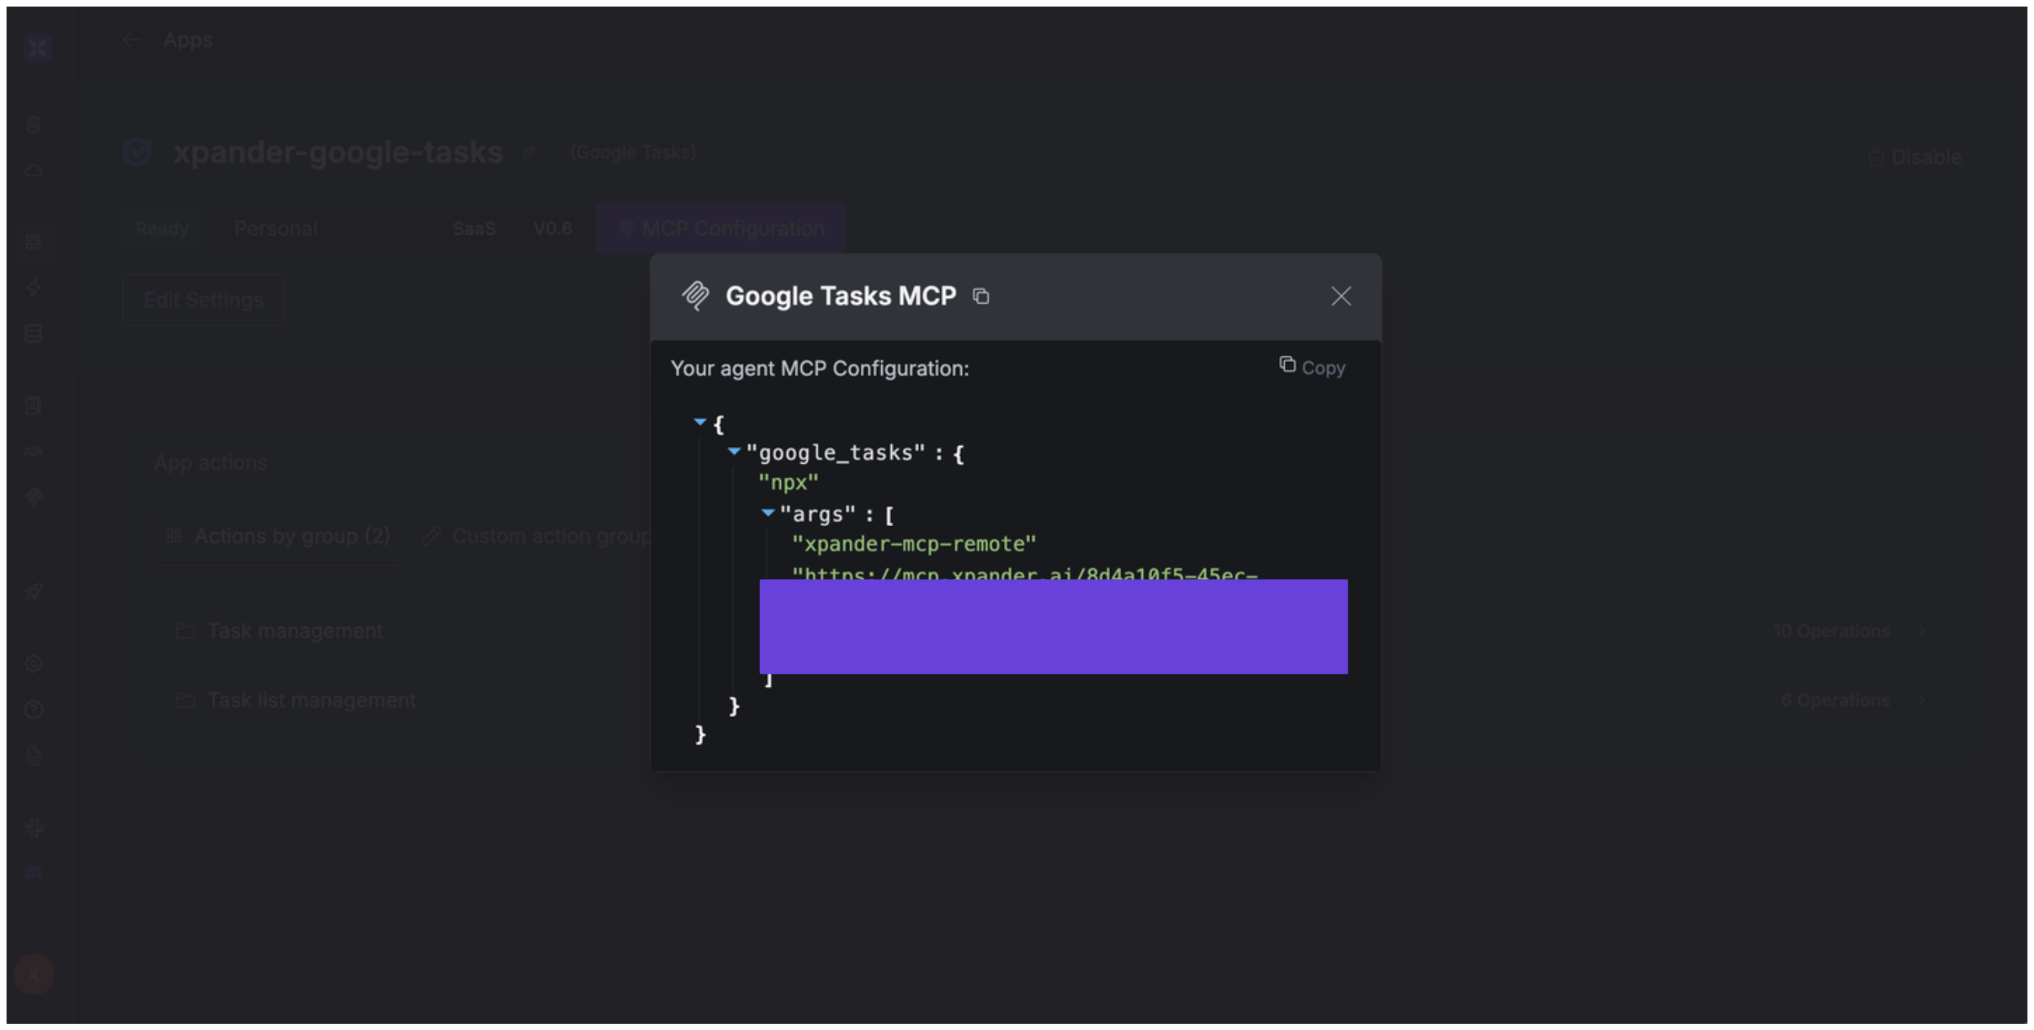Click the Edit Settings button

pos(203,300)
